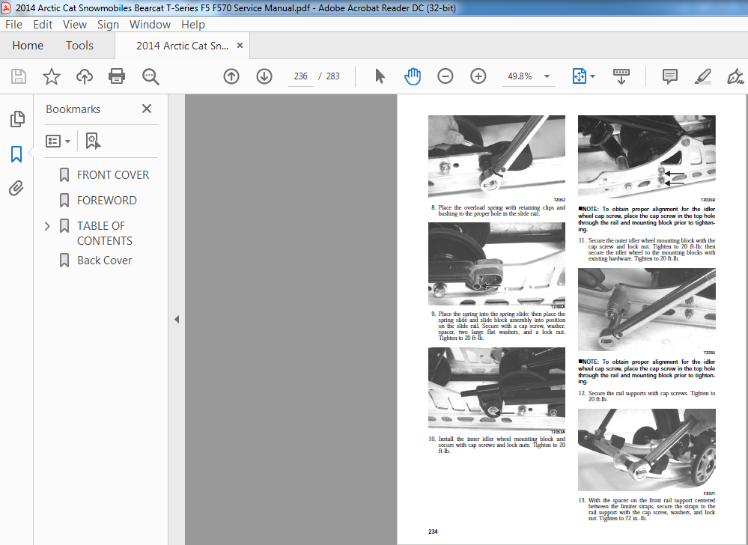
Task: Open the zoom percentage dropdown
Action: 547,76
